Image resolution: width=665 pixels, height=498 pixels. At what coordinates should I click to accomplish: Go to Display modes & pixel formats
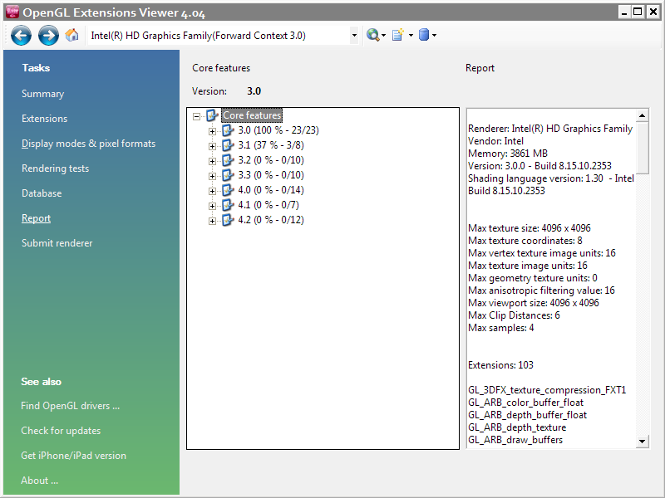point(88,144)
